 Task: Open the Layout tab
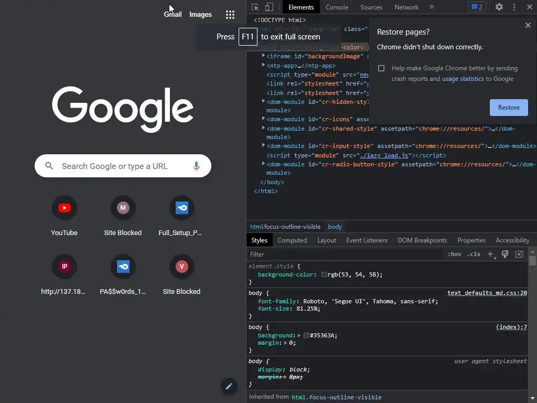(326, 240)
